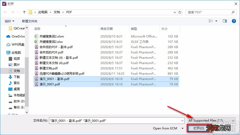The image size is (240, 135).
Task: Click icon of 关键搜索词2.xlsm
Action: tap(36, 36)
